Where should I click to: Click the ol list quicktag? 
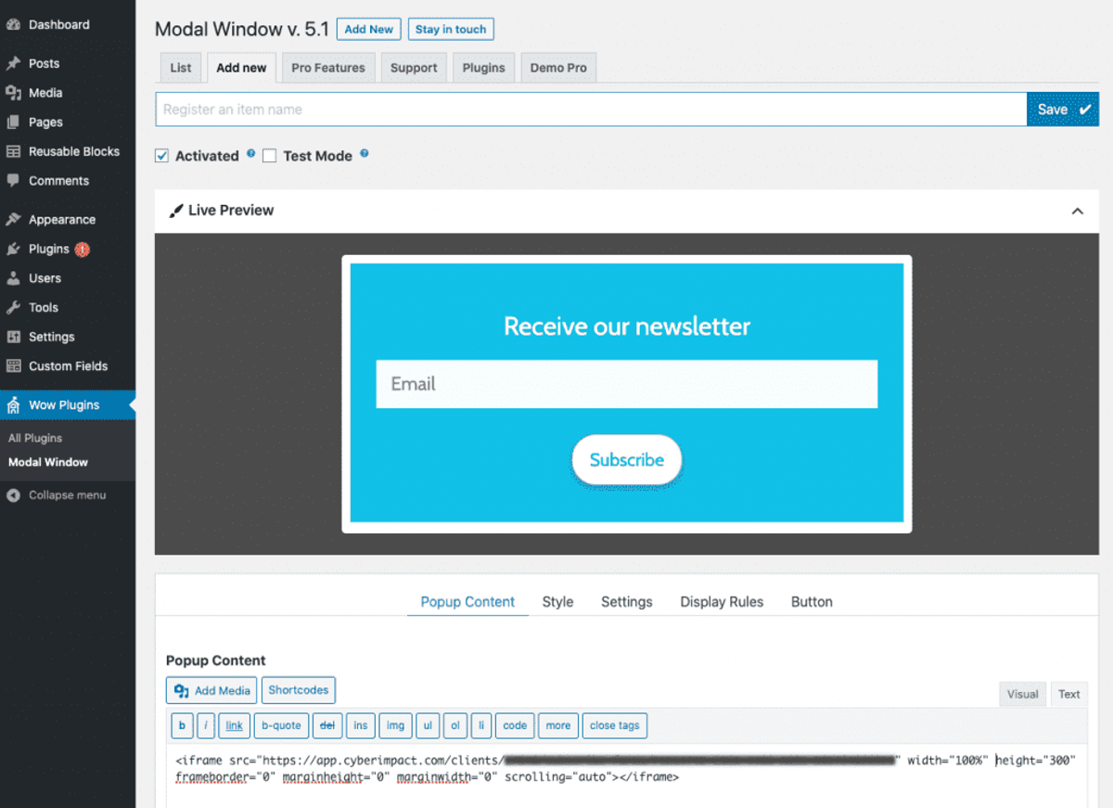(454, 725)
